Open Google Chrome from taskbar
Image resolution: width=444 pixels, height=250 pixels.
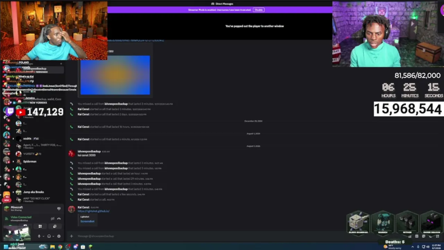click(x=60, y=247)
